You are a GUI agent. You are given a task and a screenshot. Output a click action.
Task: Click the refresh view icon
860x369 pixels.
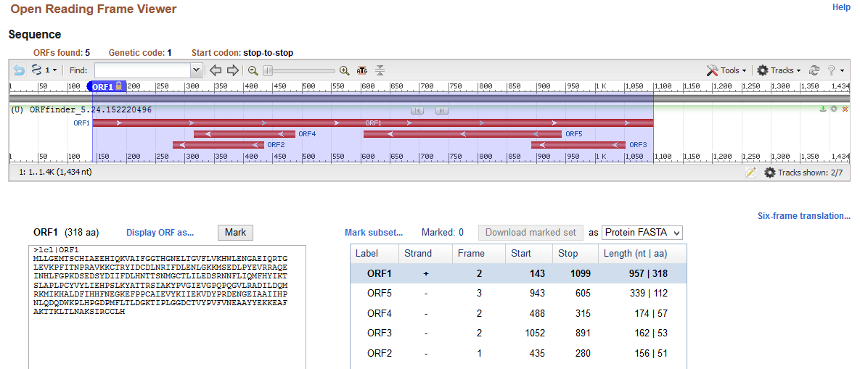(814, 70)
